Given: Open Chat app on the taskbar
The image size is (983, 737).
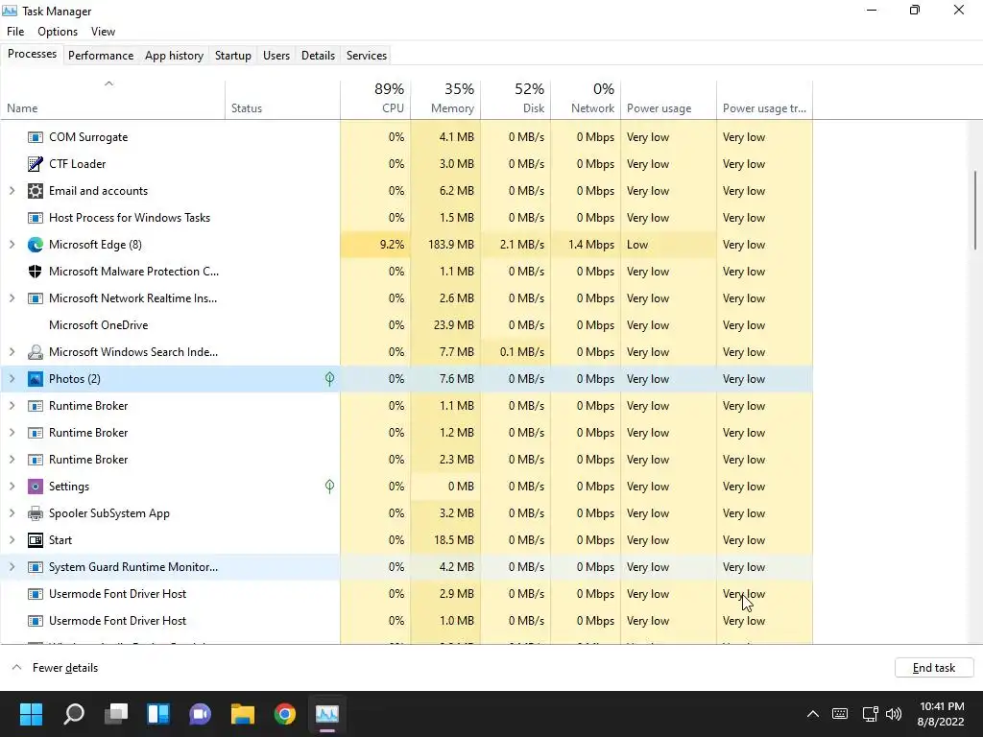Looking at the screenshot, I should click(x=200, y=714).
